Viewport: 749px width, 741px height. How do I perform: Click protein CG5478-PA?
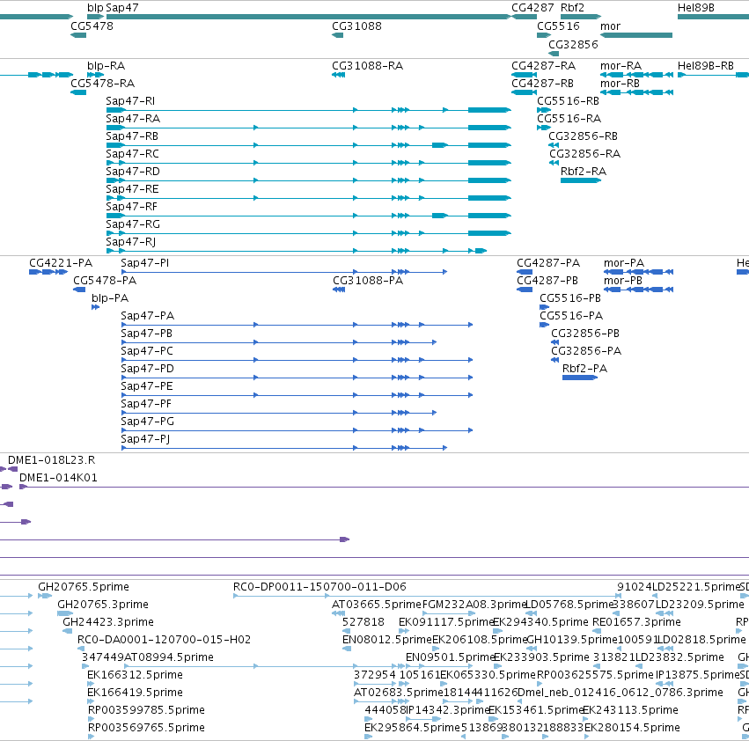79,290
